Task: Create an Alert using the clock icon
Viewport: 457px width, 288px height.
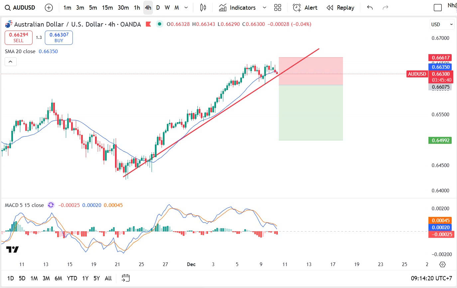Action: point(305,8)
